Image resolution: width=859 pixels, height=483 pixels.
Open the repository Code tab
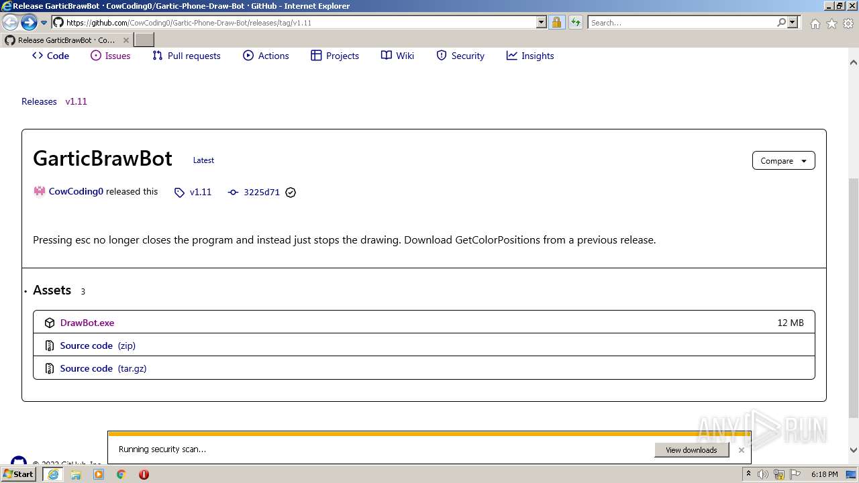[x=50, y=56]
